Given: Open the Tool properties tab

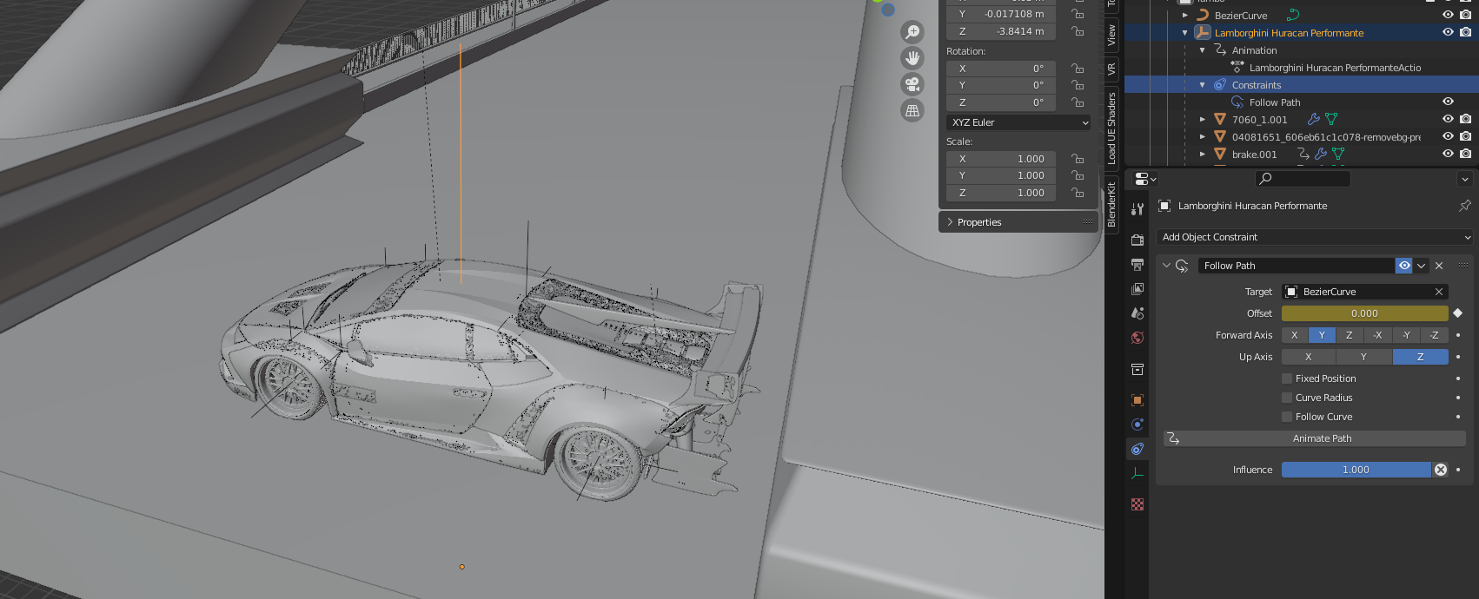Looking at the screenshot, I should pyautogui.click(x=1137, y=209).
